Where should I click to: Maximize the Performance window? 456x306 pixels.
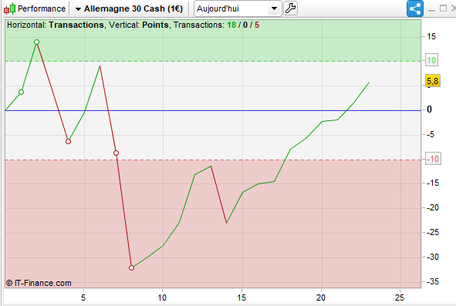[x=443, y=8]
